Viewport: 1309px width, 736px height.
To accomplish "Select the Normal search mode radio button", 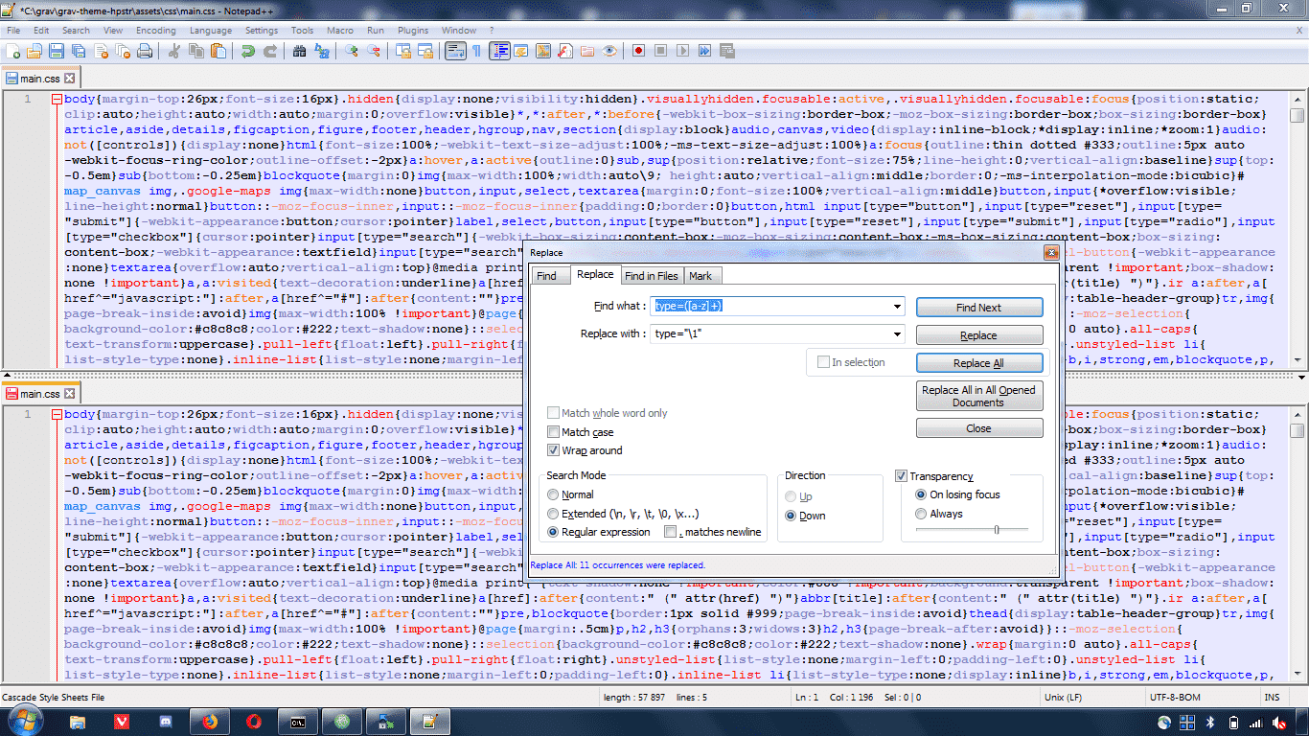I will [x=553, y=494].
